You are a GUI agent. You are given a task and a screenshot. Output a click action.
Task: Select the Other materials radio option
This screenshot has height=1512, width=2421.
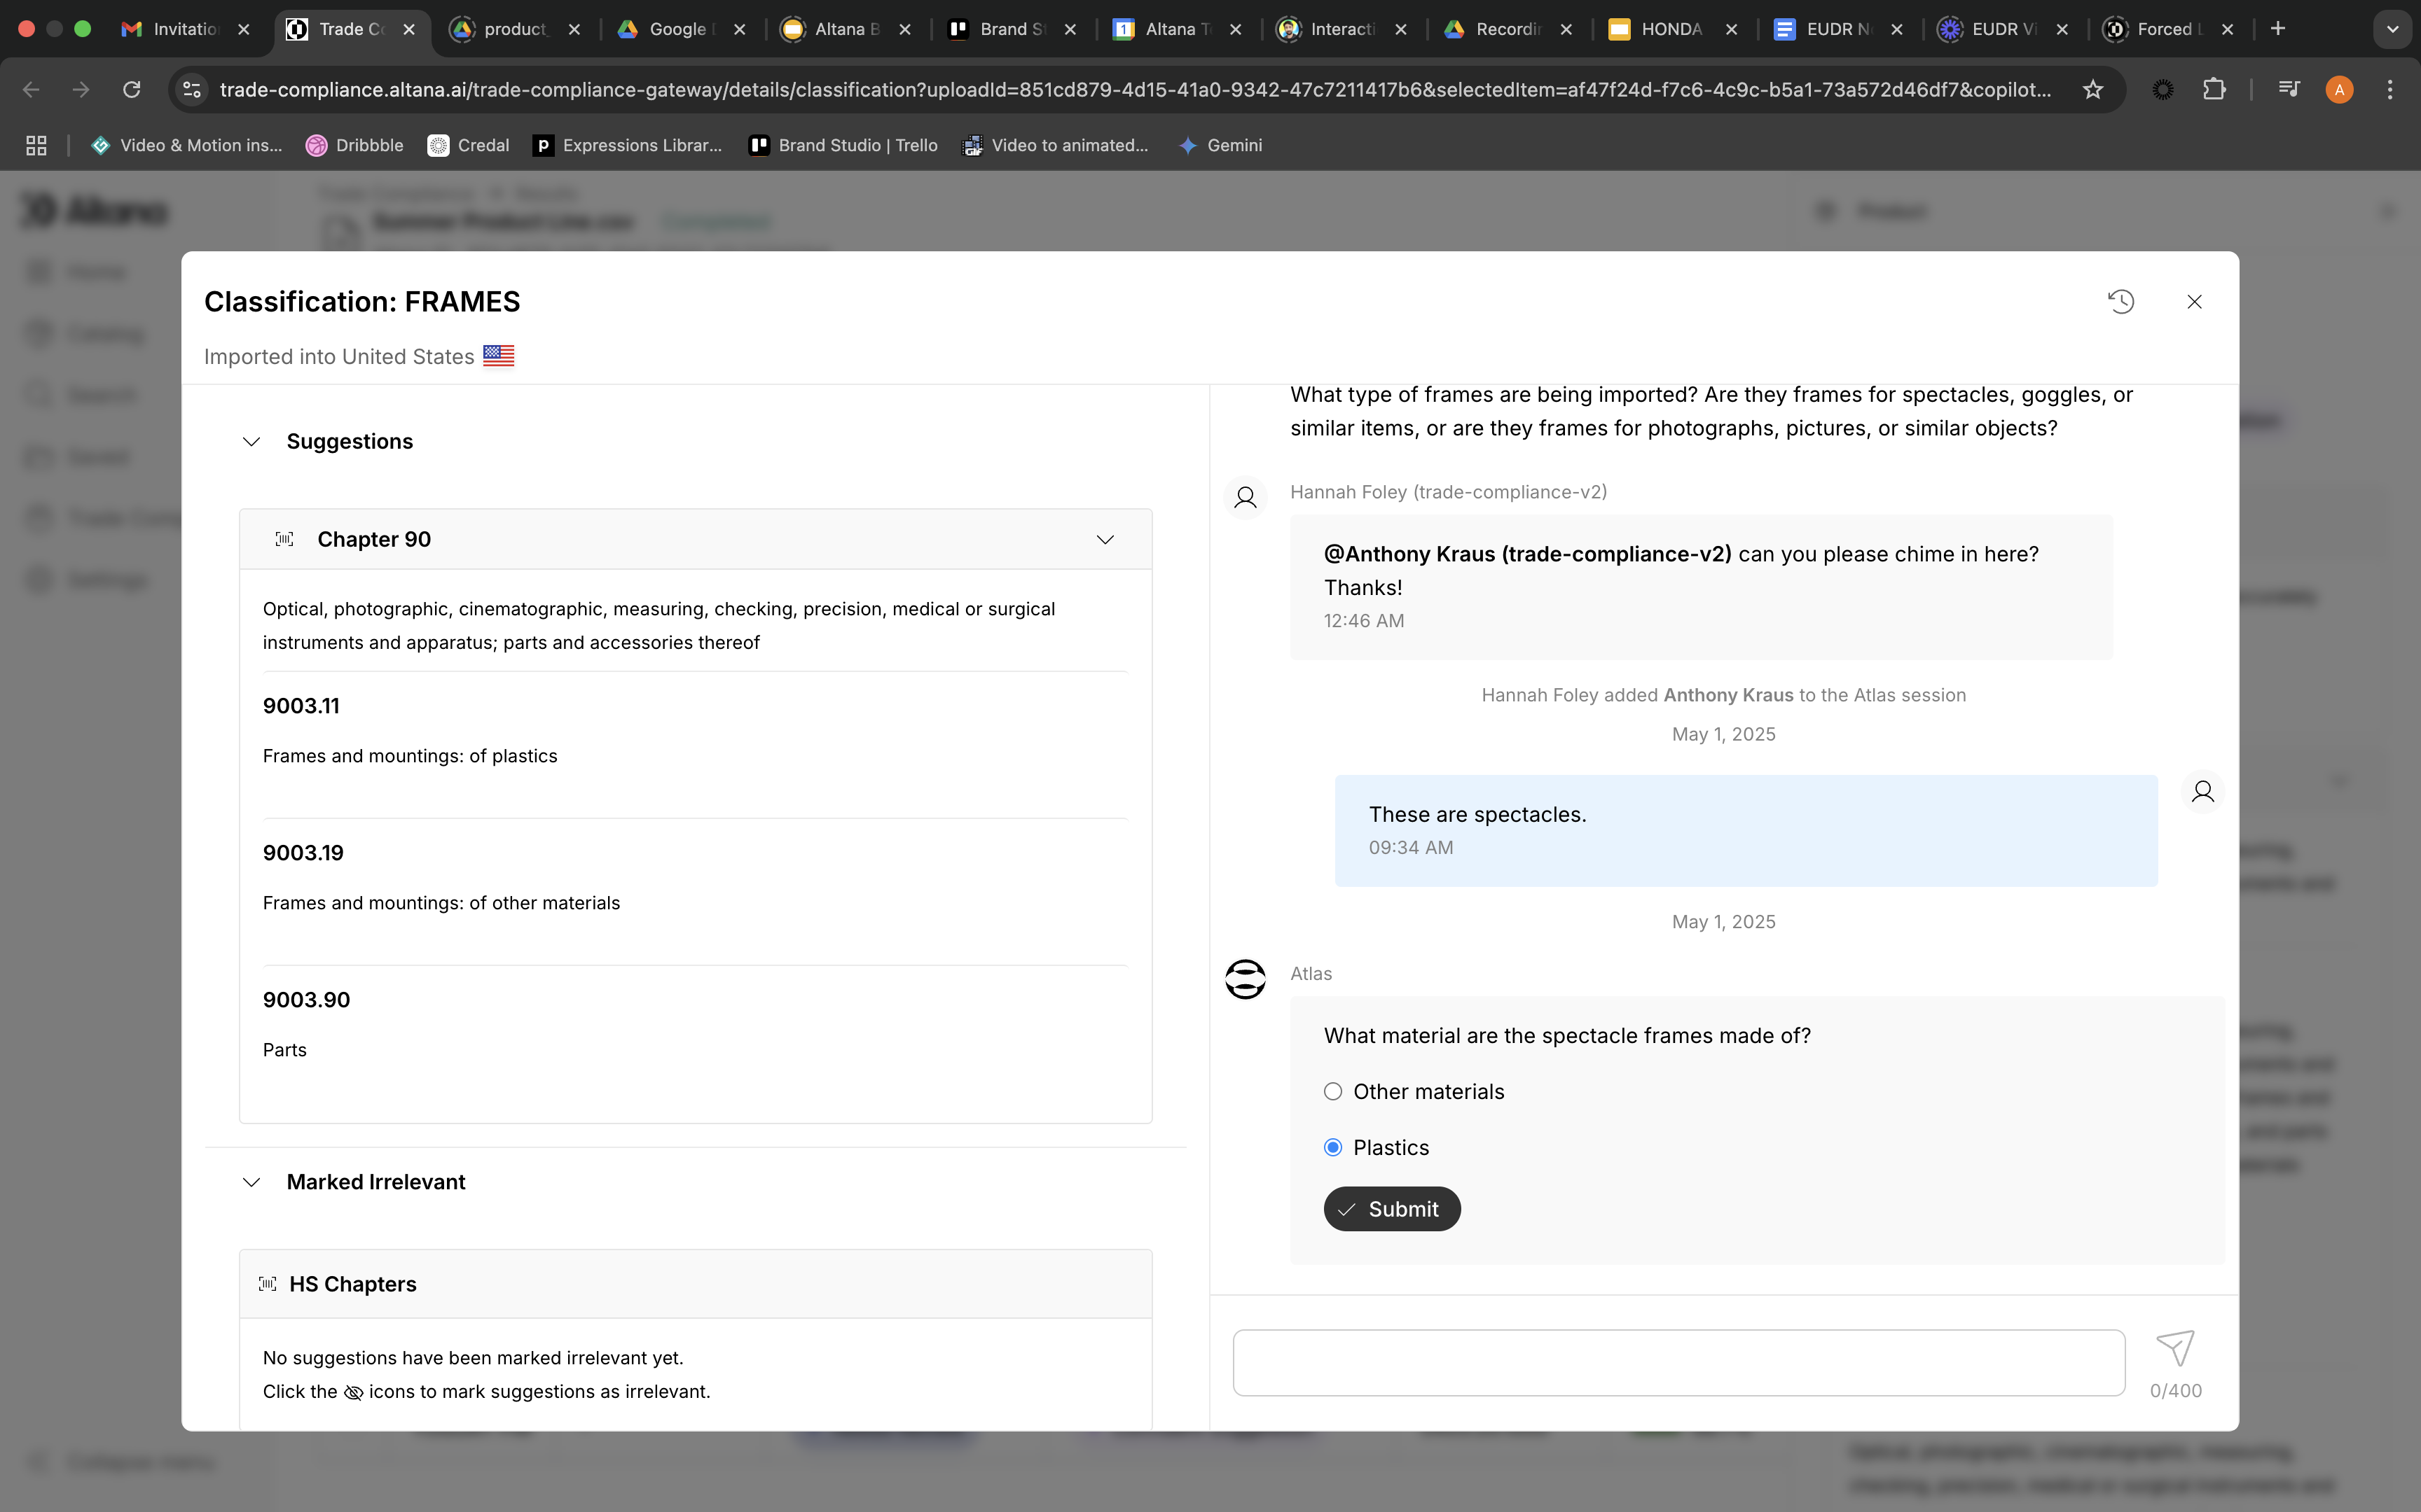[x=1332, y=1092]
